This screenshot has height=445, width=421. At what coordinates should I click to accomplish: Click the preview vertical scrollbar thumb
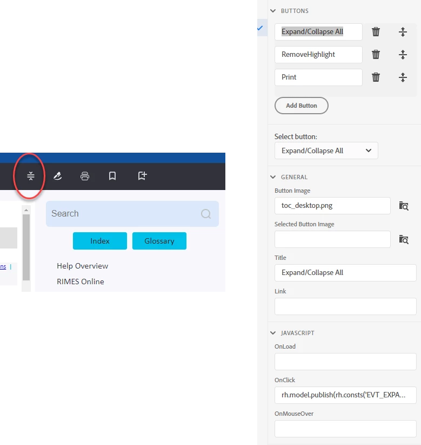tap(26, 247)
